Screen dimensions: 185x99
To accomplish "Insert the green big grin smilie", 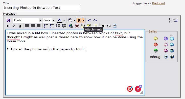I will (x=156, y=51).
